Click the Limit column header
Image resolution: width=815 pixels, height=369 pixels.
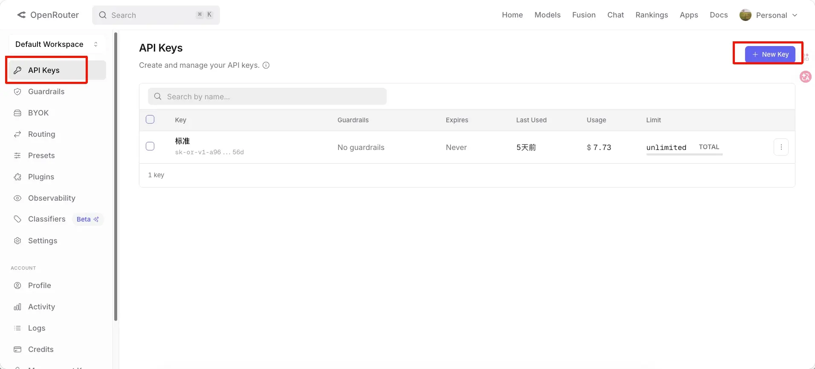tap(653, 120)
